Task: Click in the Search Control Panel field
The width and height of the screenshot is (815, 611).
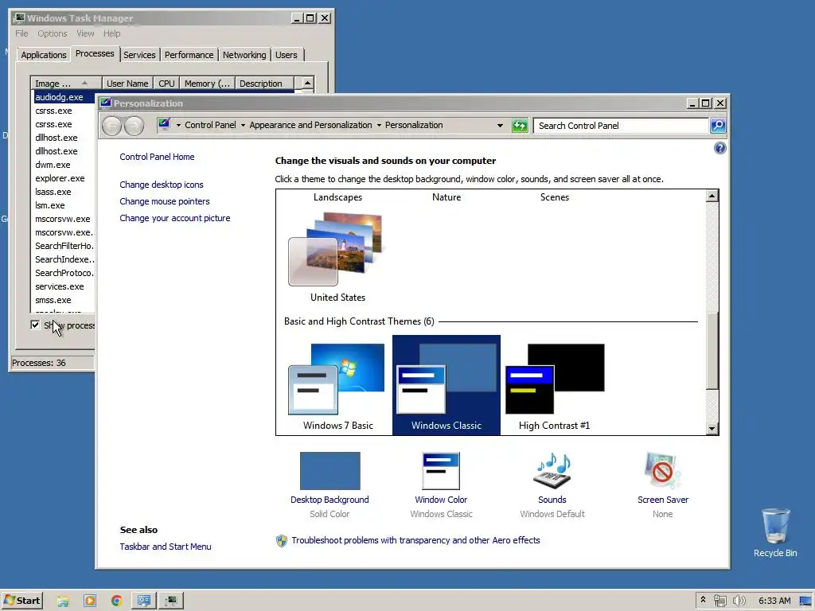Action: [x=621, y=126]
